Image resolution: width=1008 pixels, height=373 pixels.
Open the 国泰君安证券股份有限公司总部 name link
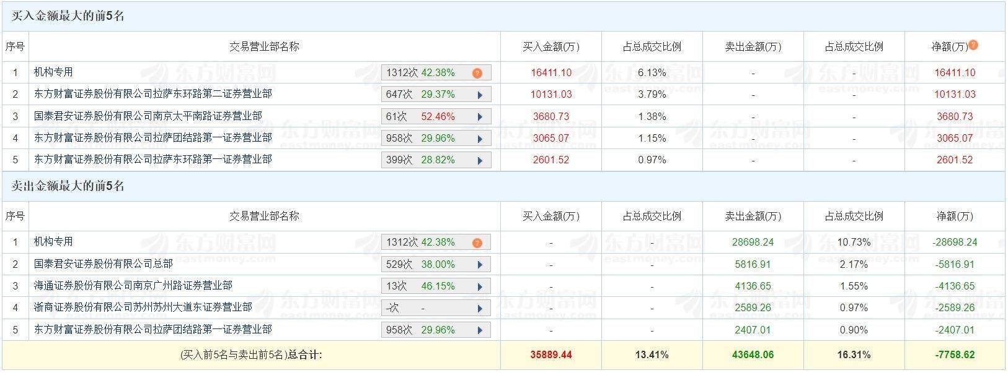[104, 264]
